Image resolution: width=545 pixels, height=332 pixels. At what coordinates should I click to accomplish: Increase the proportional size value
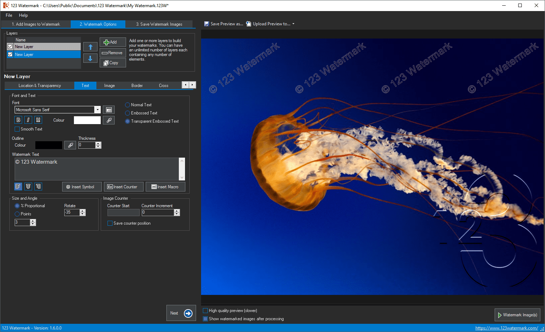(x=33, y=221)
